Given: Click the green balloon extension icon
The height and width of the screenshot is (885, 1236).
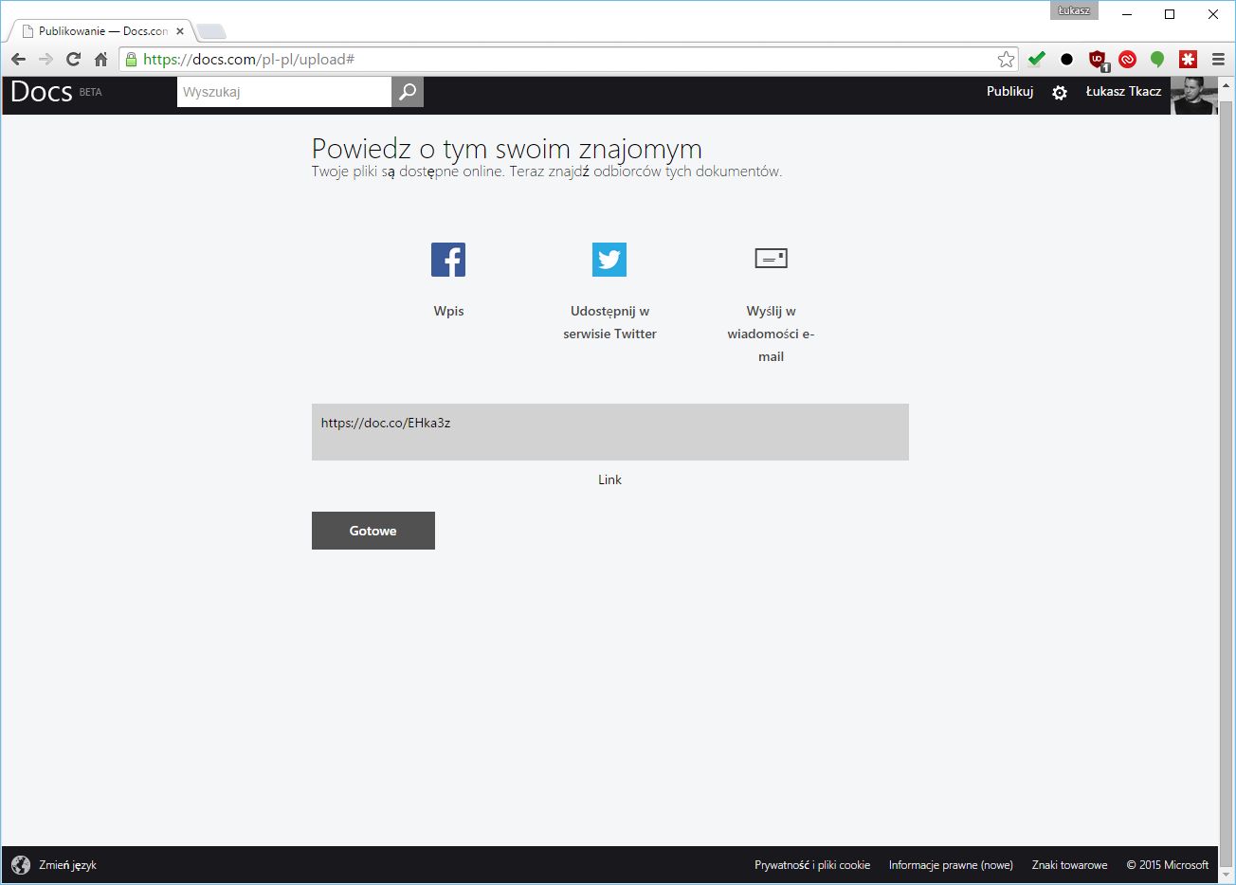Looking at the screenshot, I should 1157,60.
